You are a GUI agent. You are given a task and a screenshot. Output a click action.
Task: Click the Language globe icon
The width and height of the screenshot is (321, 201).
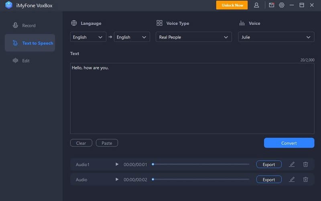pyautogui.click(x=74, y=23)
